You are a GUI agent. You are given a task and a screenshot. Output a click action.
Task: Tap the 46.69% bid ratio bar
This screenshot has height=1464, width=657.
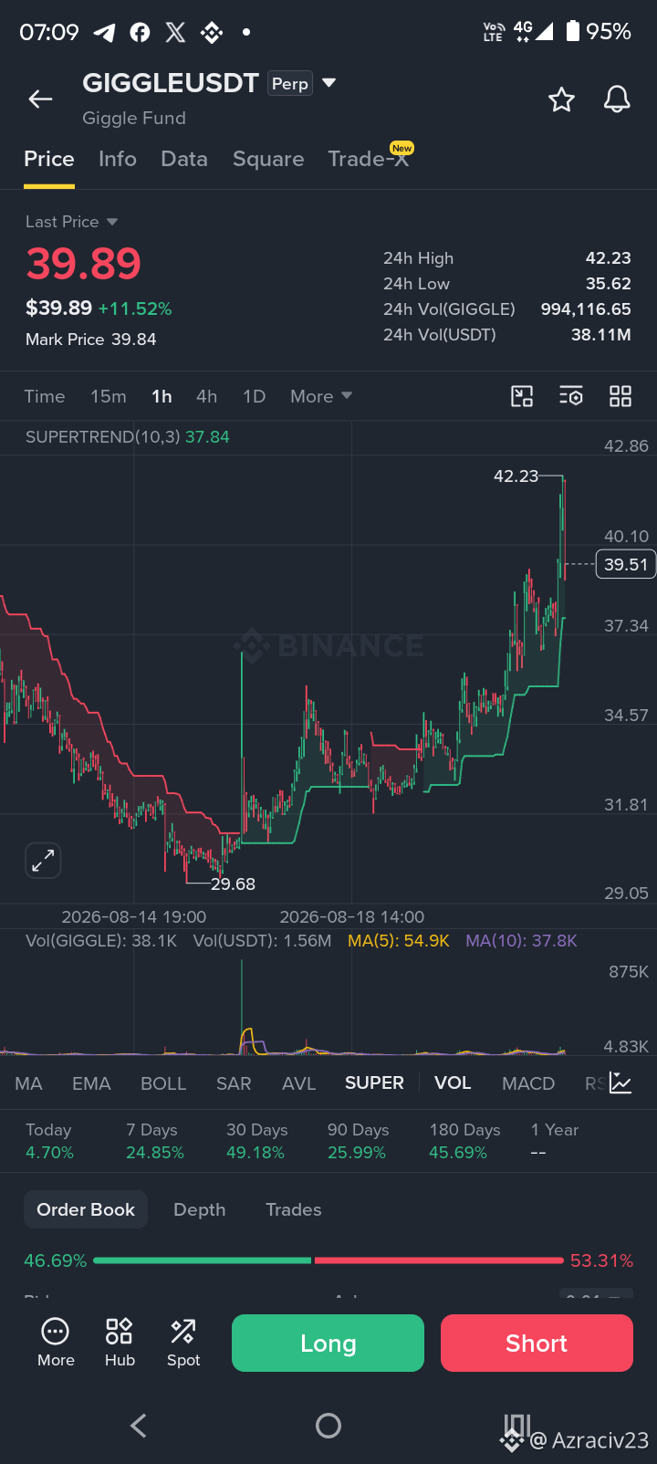[x=202, y=1260]
